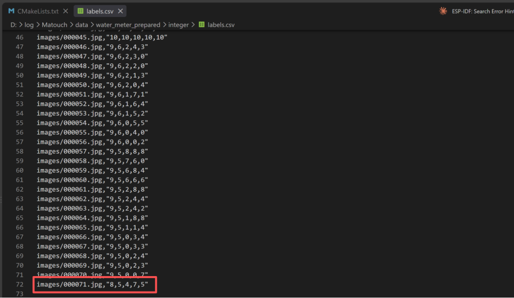Place cursor on images/000066.jpg line
This screenshot has height=298, width=514.
(92, 237)
